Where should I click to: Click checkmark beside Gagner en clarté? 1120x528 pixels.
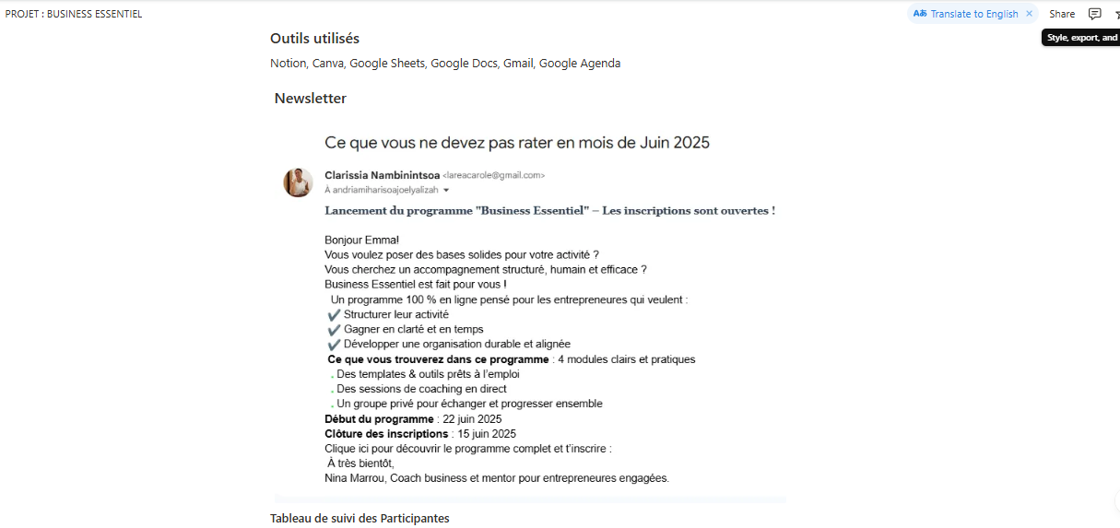coord(334,329)
